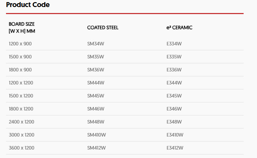Select the 3600 x 1200 board size
257x158 pixels.
pos(22,148)
